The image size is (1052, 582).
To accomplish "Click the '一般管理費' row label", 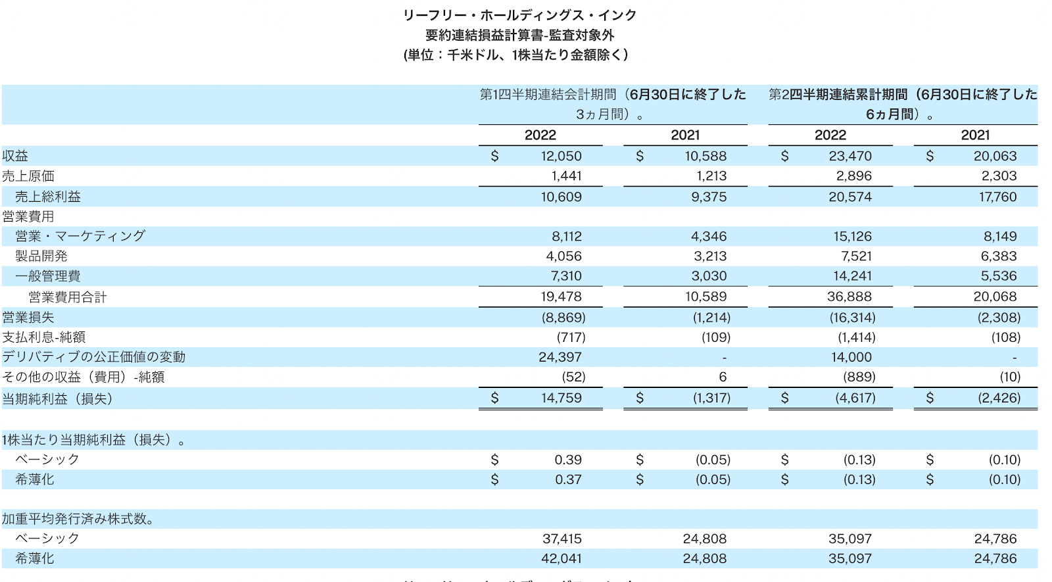I will (x=48, y=276).
